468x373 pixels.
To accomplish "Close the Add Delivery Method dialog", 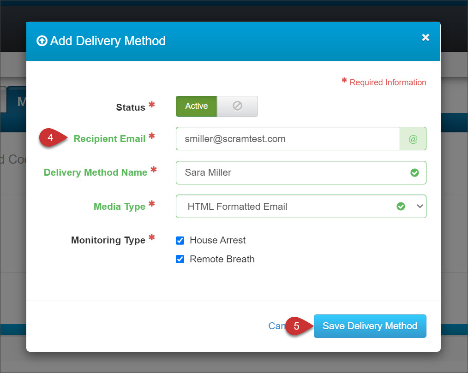I will [x=426, y=38].
